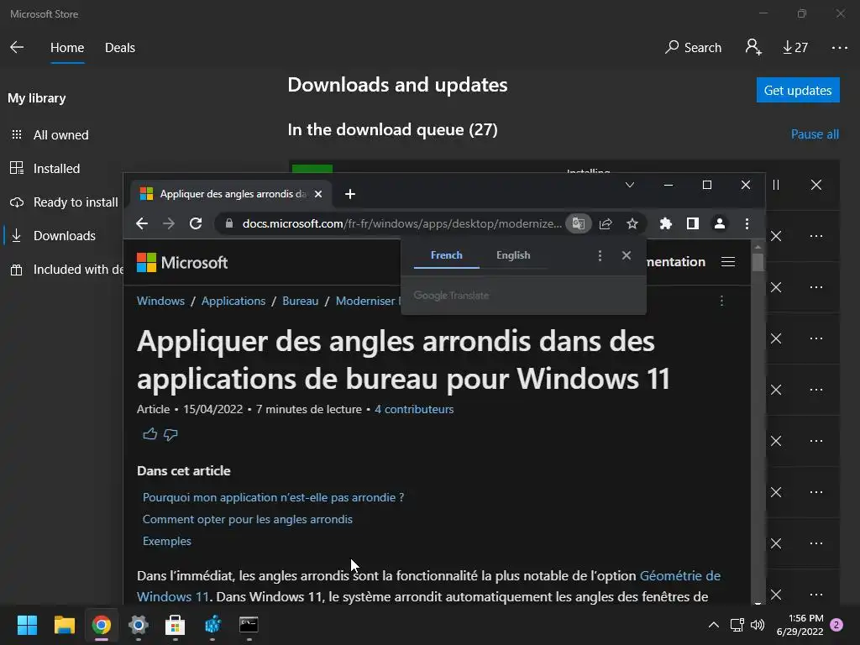Open the Deals tab in Store
The width and height of the screenshot is (860, 645).
click(120, 48)
